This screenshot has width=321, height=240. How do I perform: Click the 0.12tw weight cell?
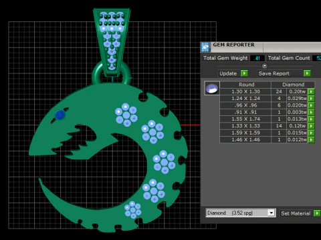pos(297,126)
